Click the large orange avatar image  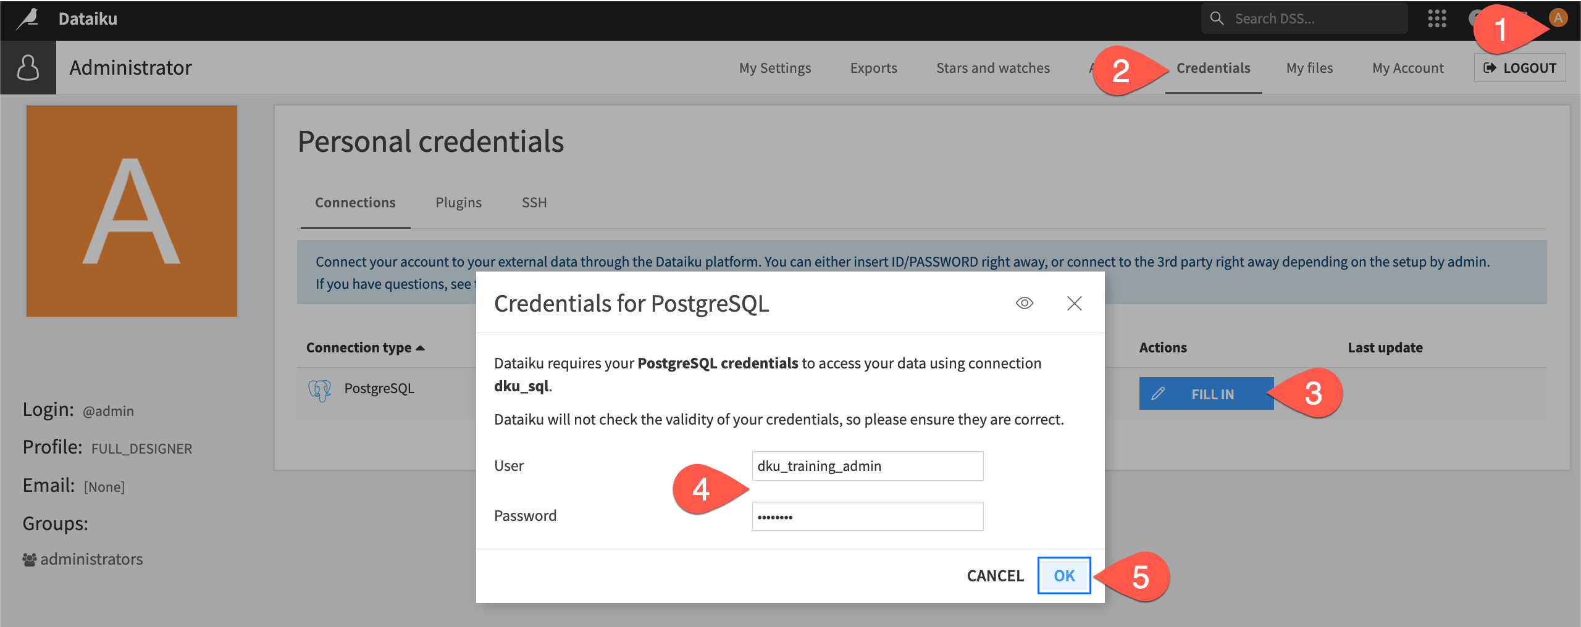point(132,211)
